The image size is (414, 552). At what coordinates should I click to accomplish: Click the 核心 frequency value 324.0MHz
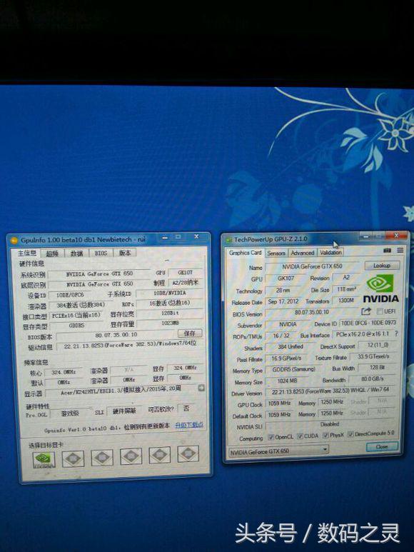tap(64, 372)
